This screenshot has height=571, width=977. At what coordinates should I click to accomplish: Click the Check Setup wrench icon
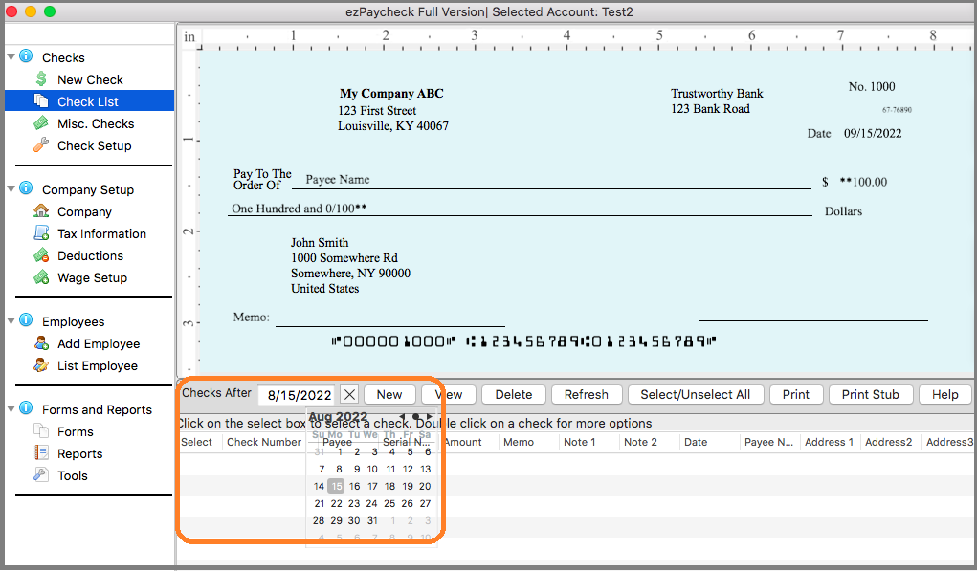pyautogui.click(x=41, y=145)
